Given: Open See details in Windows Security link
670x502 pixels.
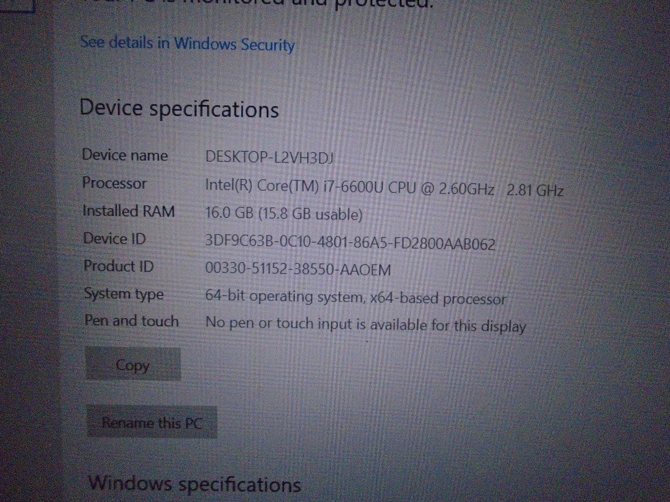Looking at the screenshot, I should point(187,43).
